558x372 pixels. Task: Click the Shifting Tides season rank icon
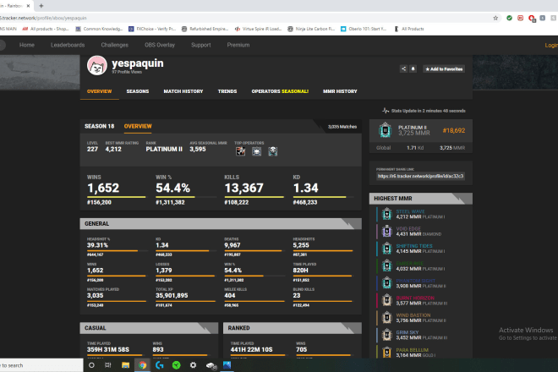click(387, 249)
